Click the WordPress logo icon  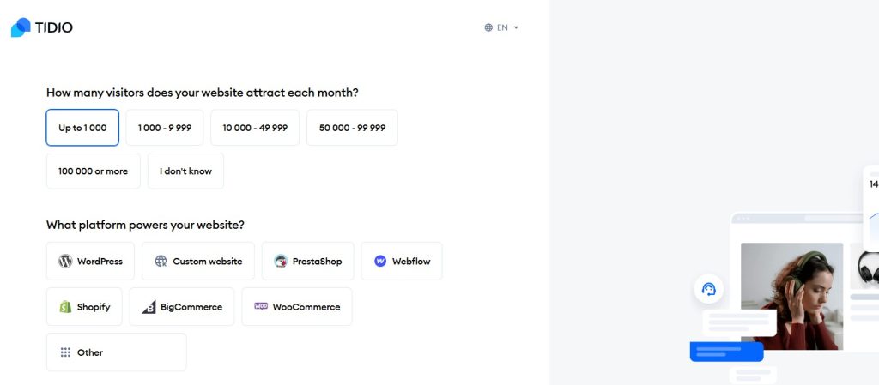tap(65, 261)
